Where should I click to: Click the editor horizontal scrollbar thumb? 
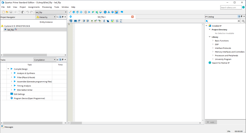(76, 123)
